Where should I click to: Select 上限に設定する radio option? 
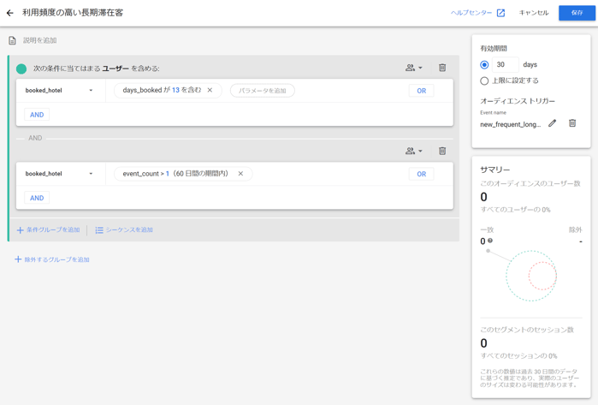[484, 80]
